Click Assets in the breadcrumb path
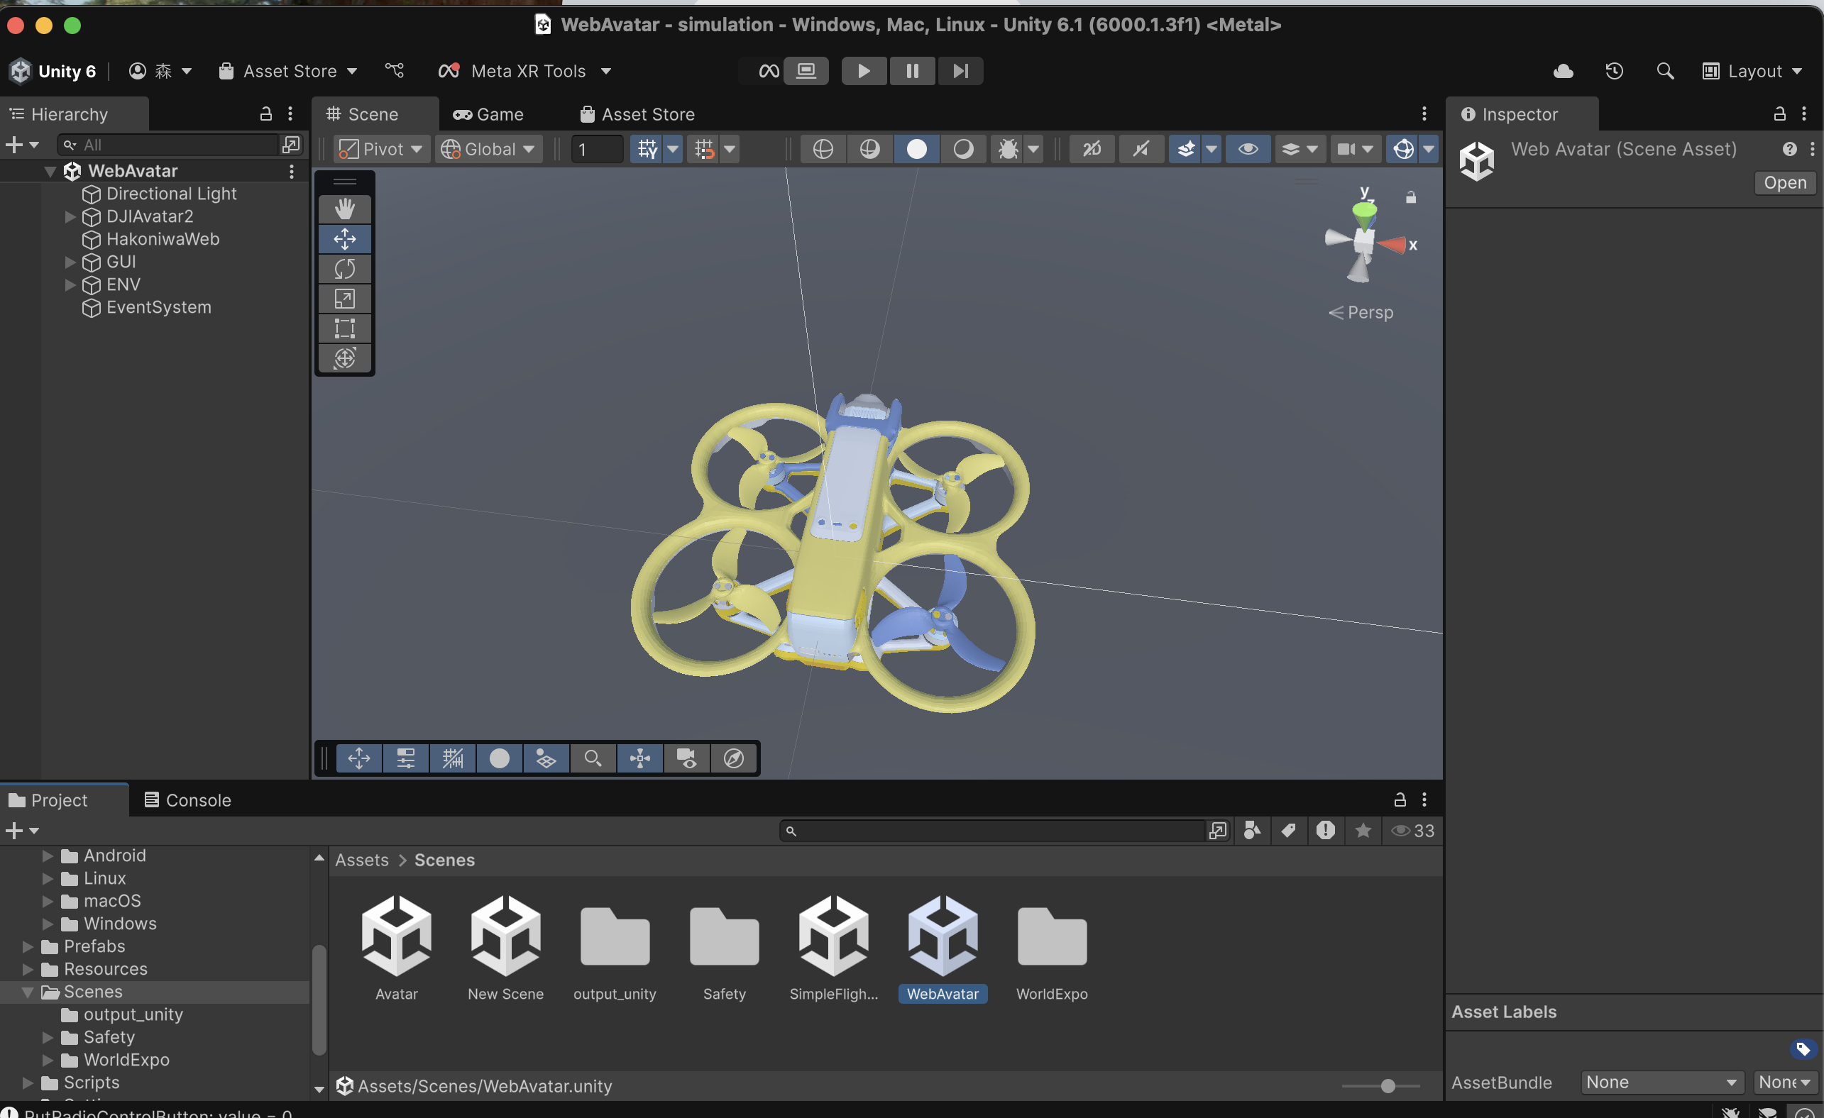This screenshot has width=1824, height=1118. pos(361,860)
